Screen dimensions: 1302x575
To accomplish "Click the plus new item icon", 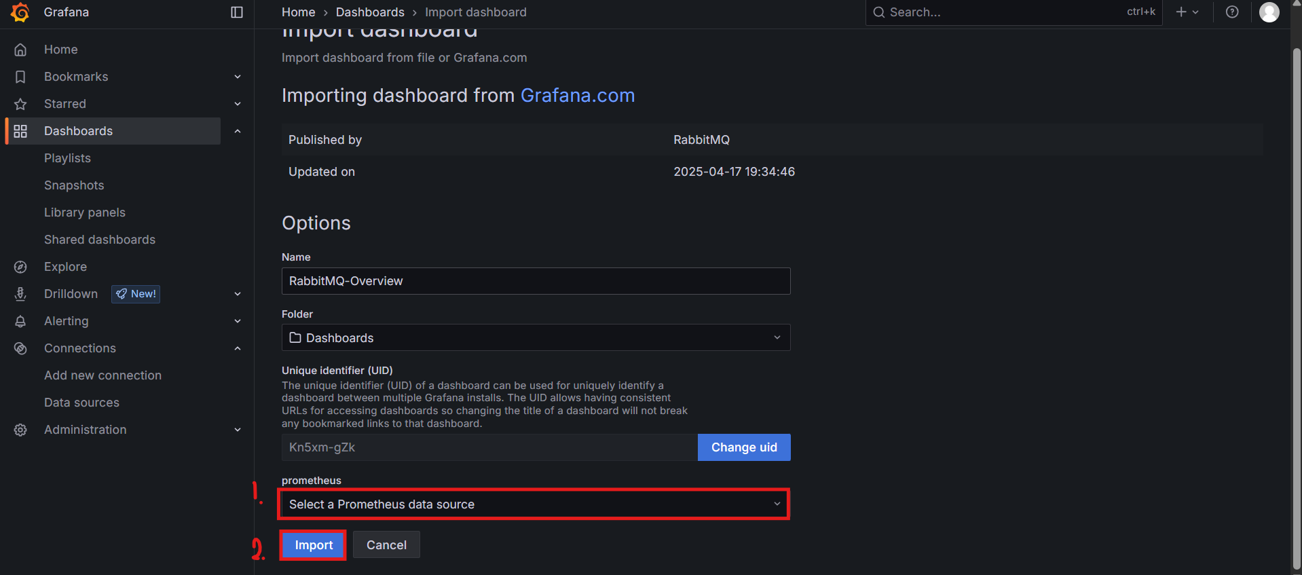I will click(x=1181, y=12).
